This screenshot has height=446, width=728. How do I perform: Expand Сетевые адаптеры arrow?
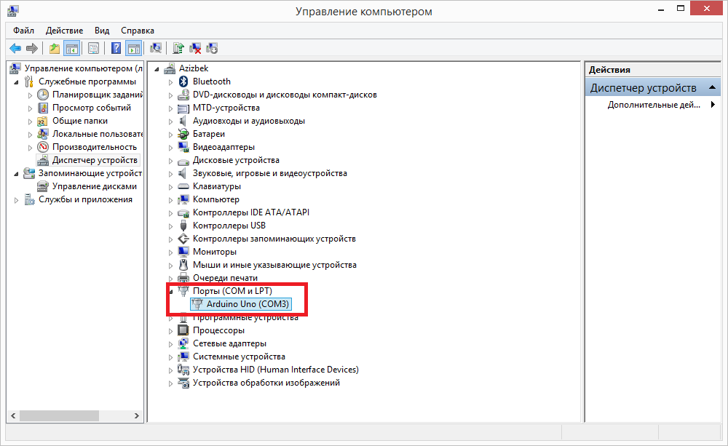(x=170, y=344)
